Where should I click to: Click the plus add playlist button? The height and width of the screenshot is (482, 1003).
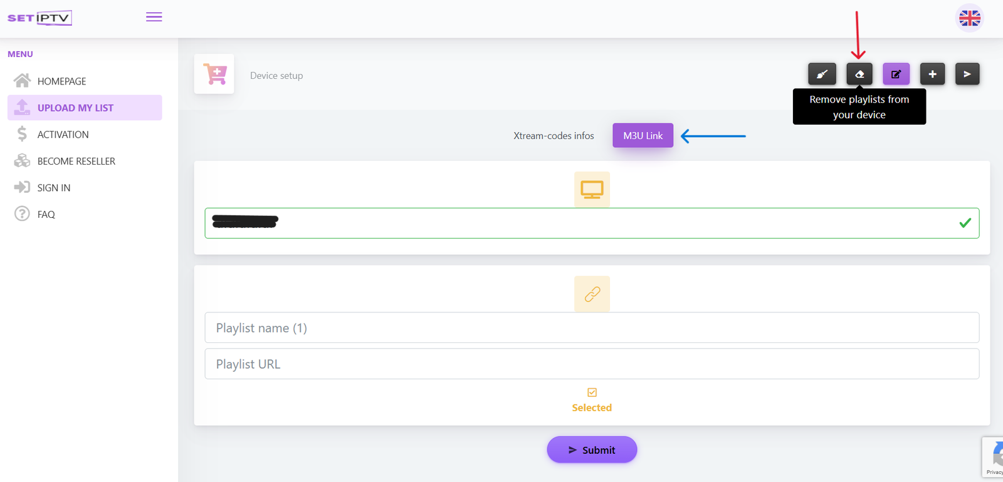pos(932,74)
